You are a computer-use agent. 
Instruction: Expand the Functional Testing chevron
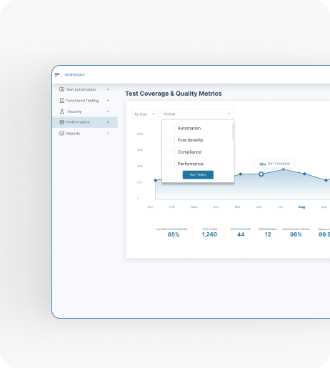point(108,100)
